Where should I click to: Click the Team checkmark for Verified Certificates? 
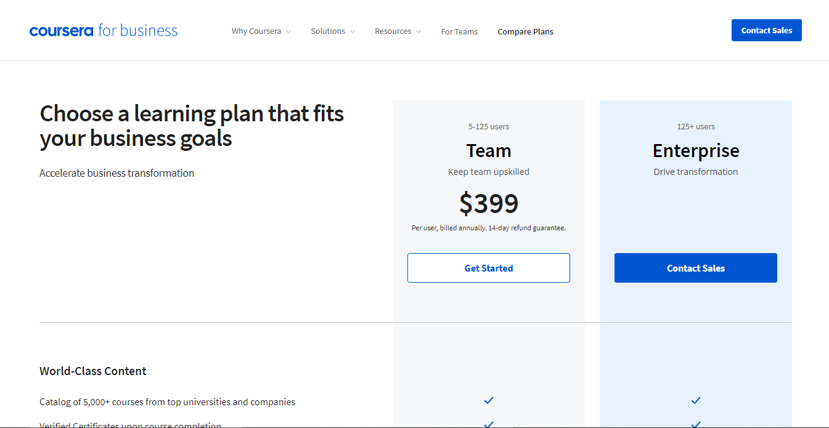[489, 424]
